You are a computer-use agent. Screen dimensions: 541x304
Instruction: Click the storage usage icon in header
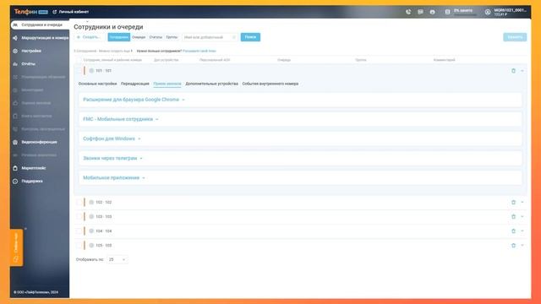(x=447, y=12)
